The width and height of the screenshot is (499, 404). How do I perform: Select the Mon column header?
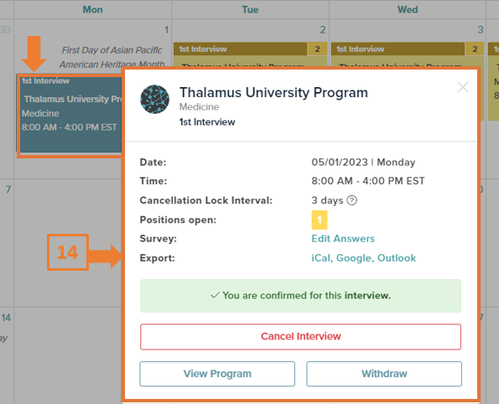92,9
